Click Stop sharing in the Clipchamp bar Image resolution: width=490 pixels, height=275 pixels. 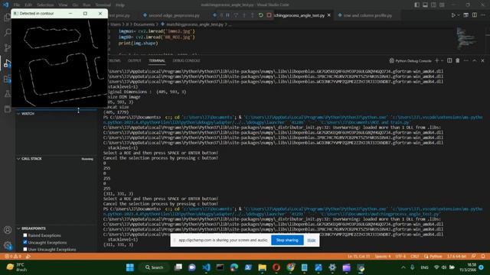(287, 240)
